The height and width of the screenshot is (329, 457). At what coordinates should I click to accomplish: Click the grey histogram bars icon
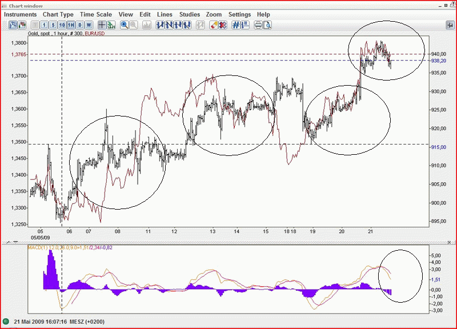[147, 25]
